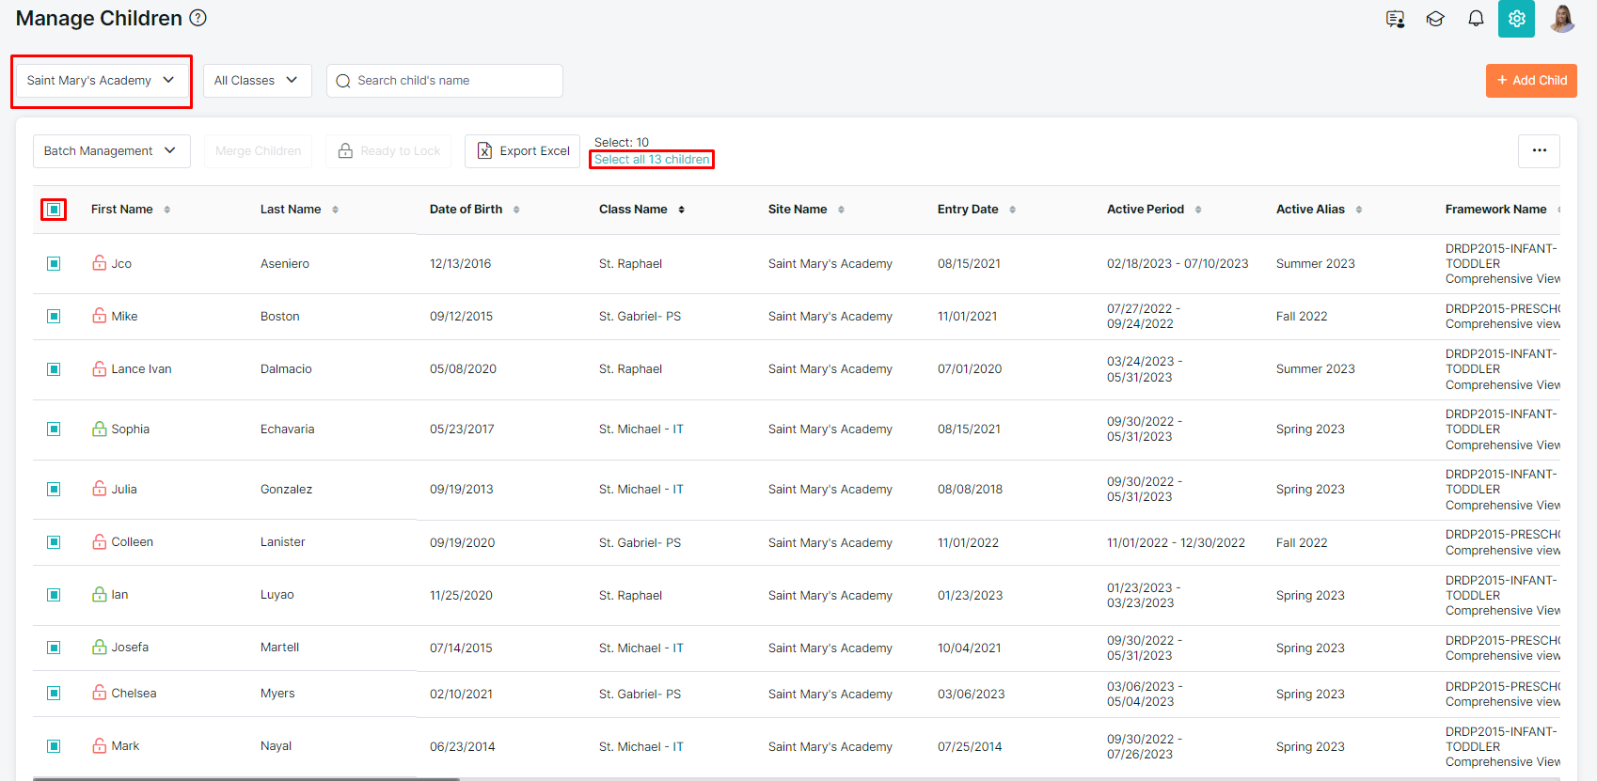Click the help icon beside Manage Children

pyautogui.click(x=198, y=18)
